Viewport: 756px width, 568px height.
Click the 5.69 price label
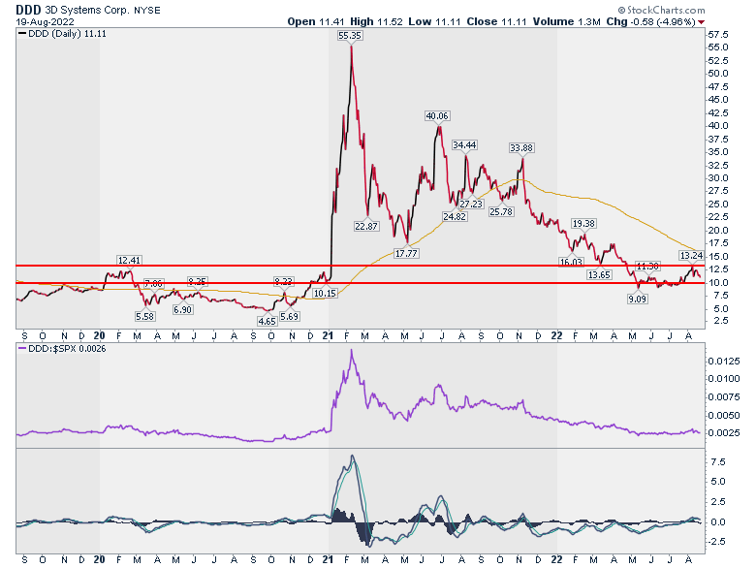[x=289, y=316]
